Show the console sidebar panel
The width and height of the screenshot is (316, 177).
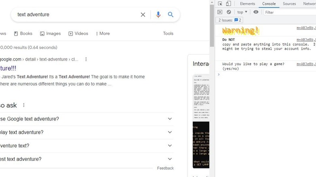point(220,12)
